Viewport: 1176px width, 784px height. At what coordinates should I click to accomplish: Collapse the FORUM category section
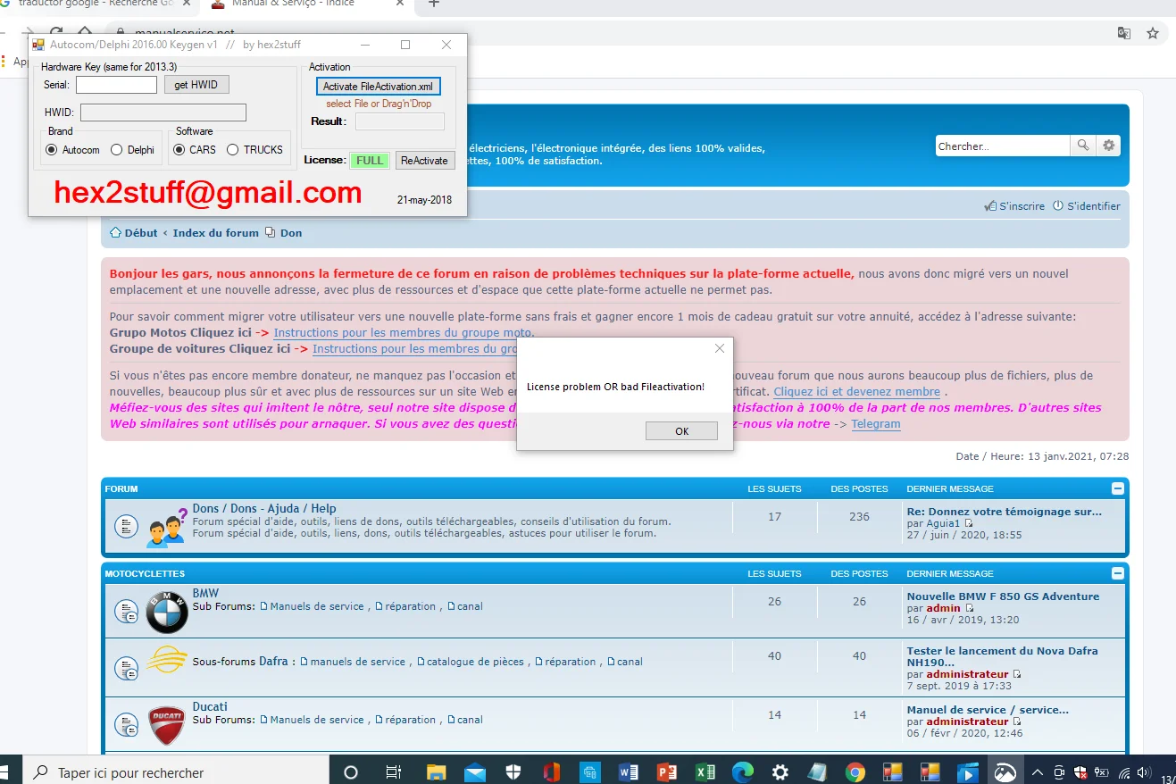click(x=1117, y=488)
